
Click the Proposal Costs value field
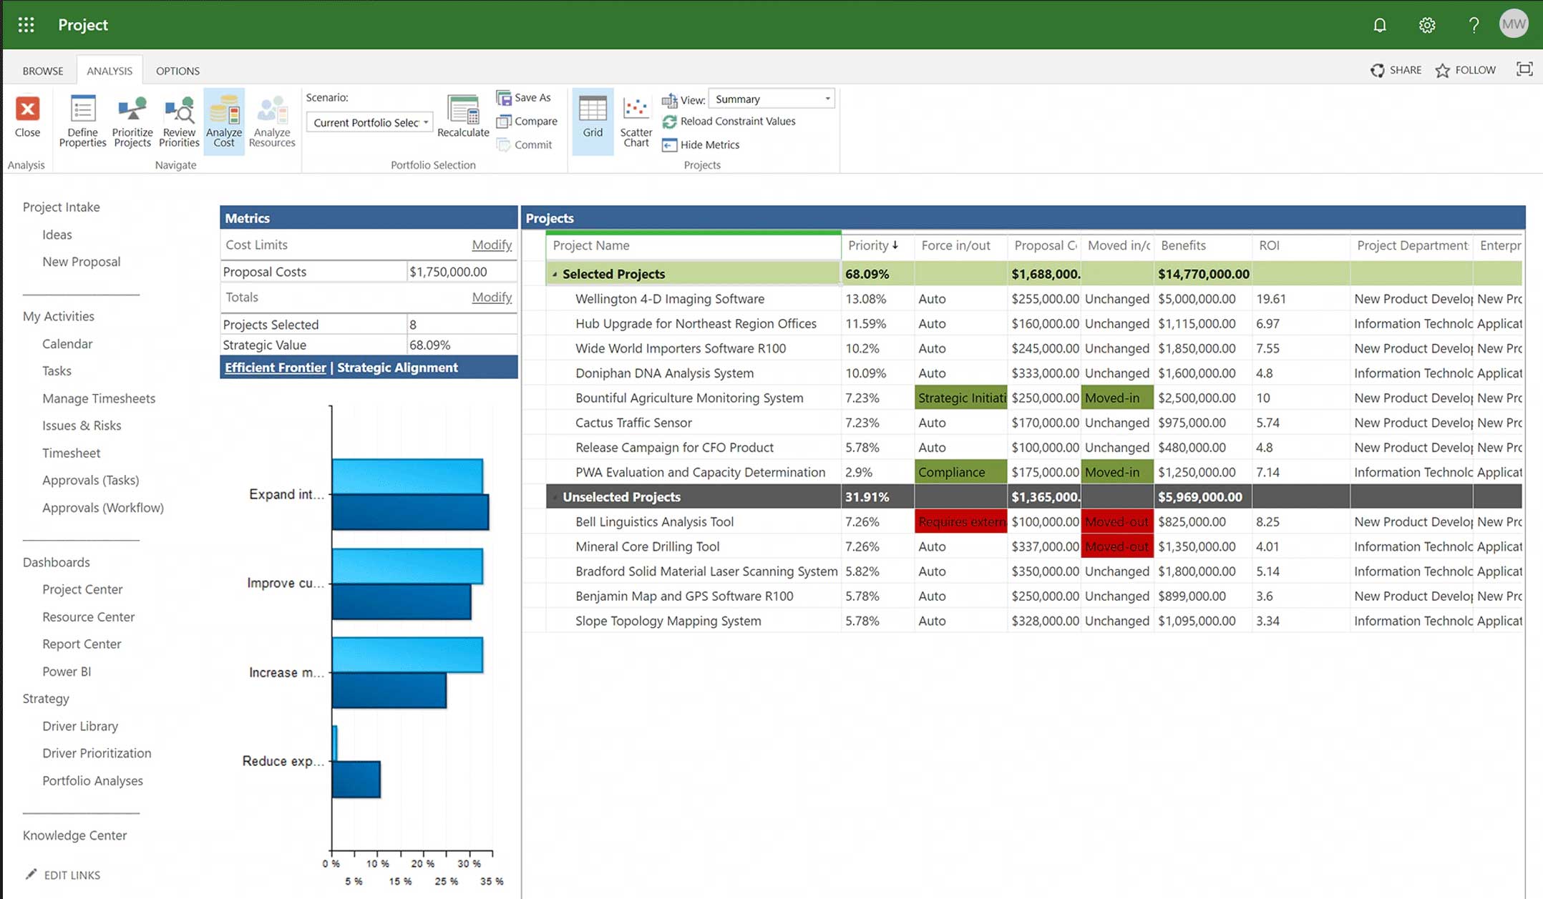click(x=462, y=272)
